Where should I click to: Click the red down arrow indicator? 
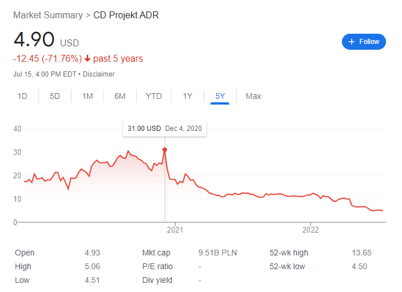pyautogui.click(x=87, y=59)
